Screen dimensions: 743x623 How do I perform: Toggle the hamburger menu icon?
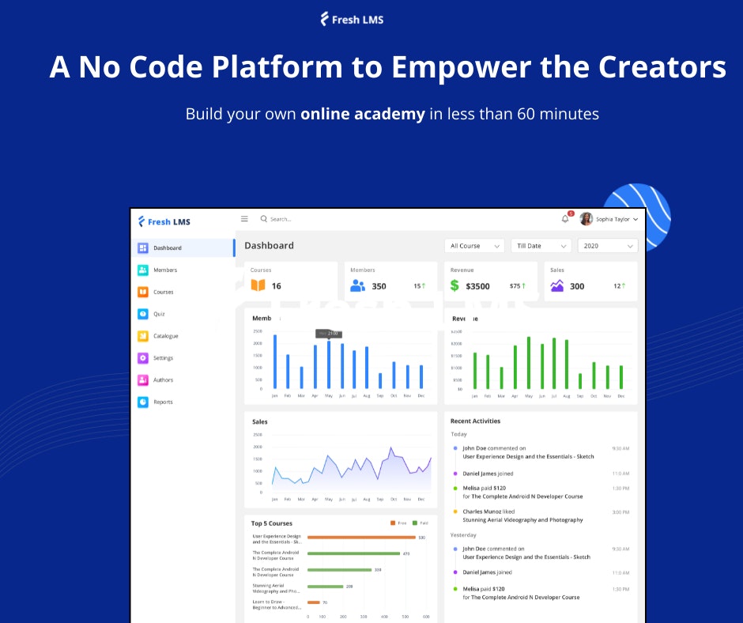(x=244, y=218)
